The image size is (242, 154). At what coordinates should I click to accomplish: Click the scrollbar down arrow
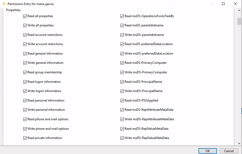tap(239, 143)
